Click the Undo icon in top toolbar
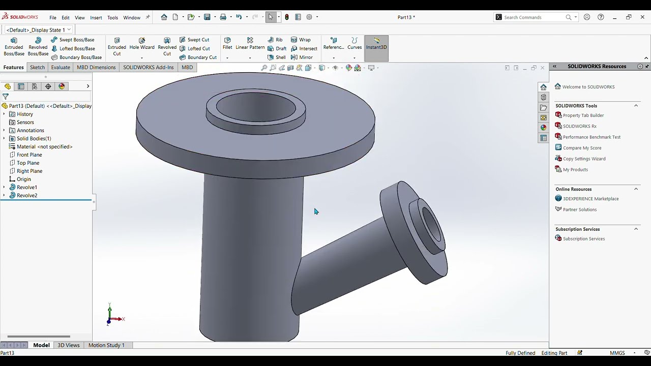The width and height of the screenshot is (651, 366). tap(239, 17)
